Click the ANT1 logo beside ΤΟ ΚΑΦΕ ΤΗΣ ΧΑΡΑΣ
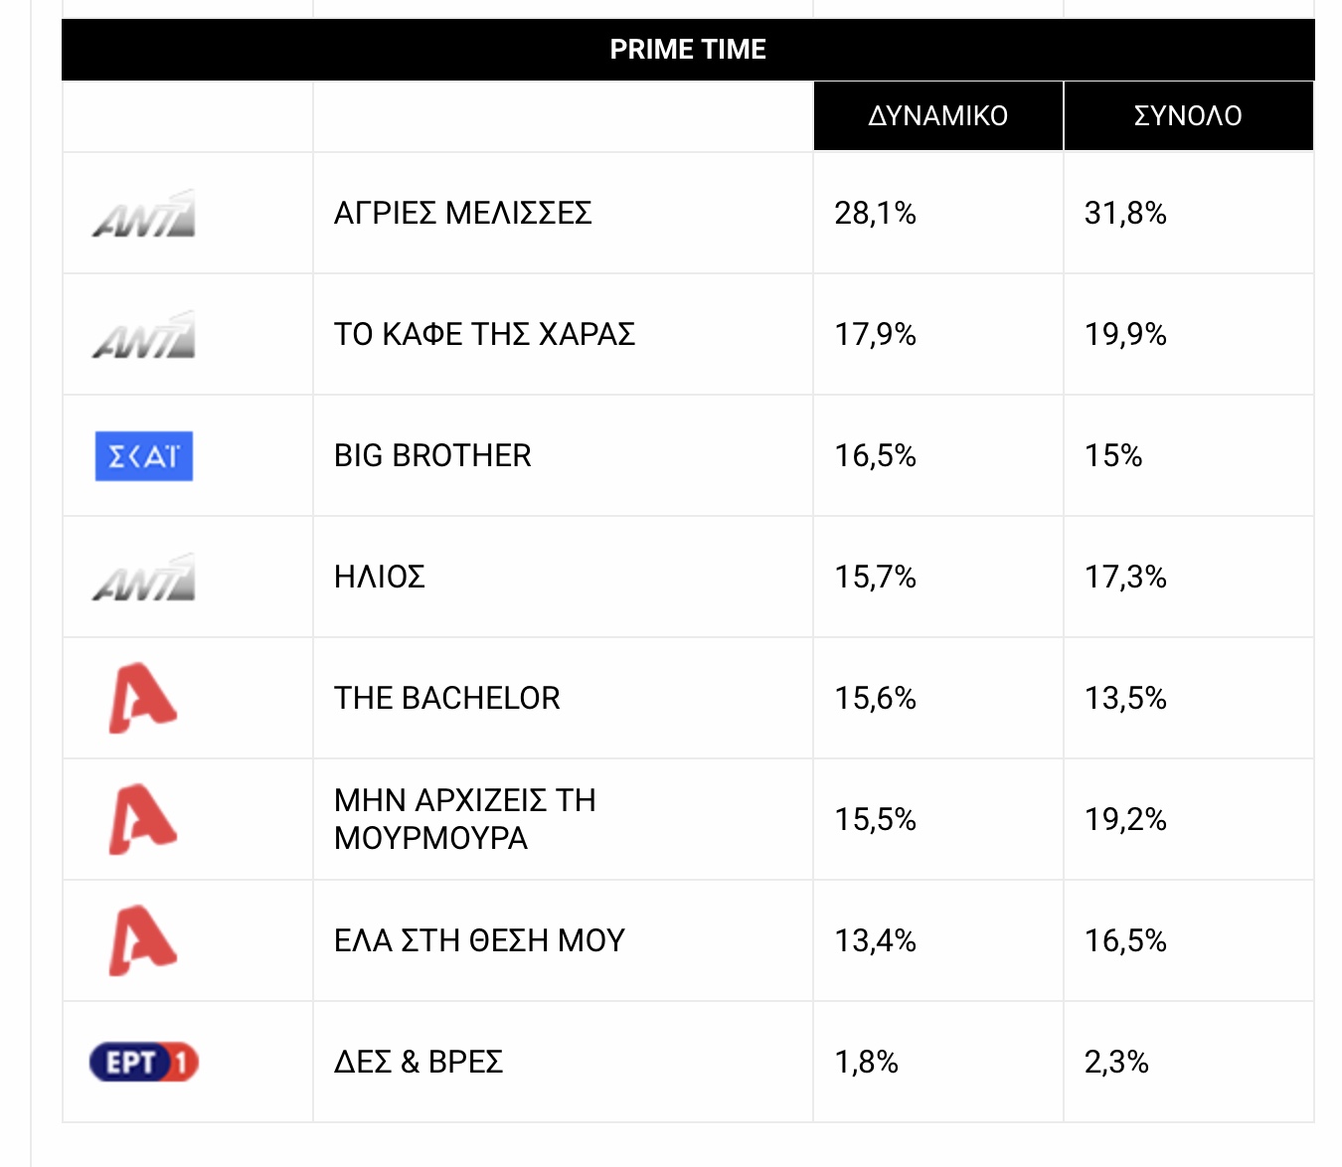 point(144,335)
